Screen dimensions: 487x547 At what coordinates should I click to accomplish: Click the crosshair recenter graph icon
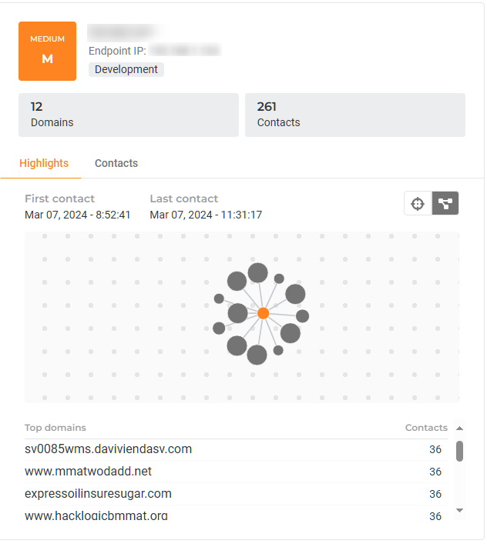418,204
